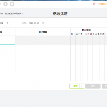Click the grey 保存 save button

[x=93, y=86]
